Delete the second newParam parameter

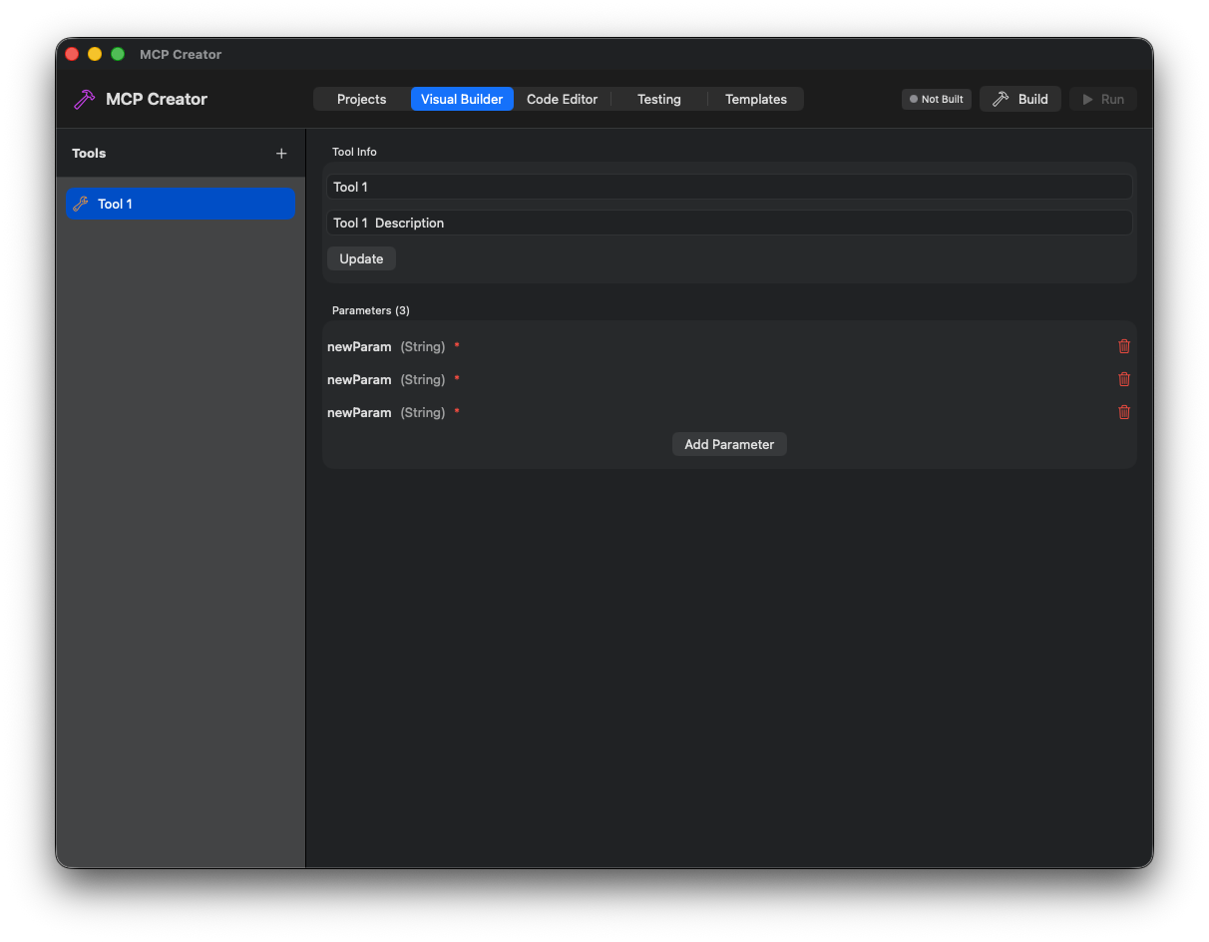(x=1124, y=379)
